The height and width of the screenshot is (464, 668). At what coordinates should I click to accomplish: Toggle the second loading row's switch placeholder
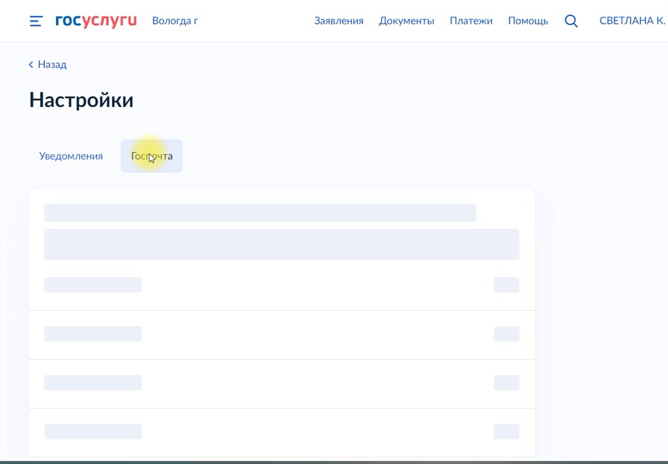pos(506,334)
